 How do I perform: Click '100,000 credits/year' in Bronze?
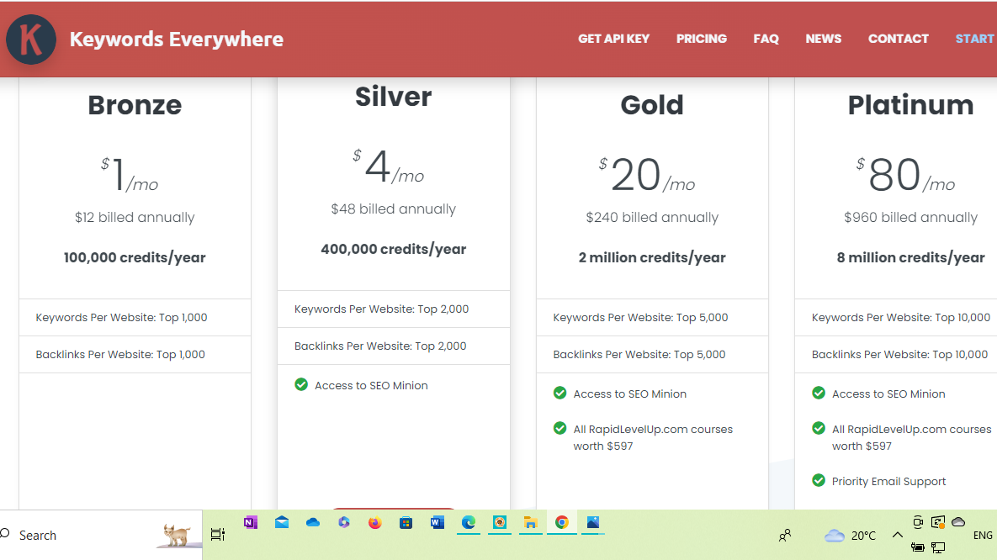point(135,257)
